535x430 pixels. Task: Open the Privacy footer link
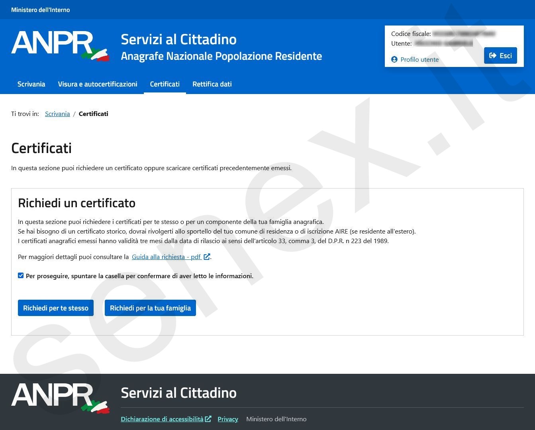tap(228, 419)
